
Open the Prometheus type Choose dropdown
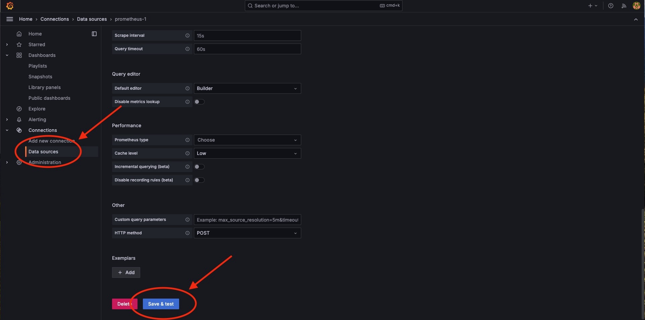[x=247, y=140]
